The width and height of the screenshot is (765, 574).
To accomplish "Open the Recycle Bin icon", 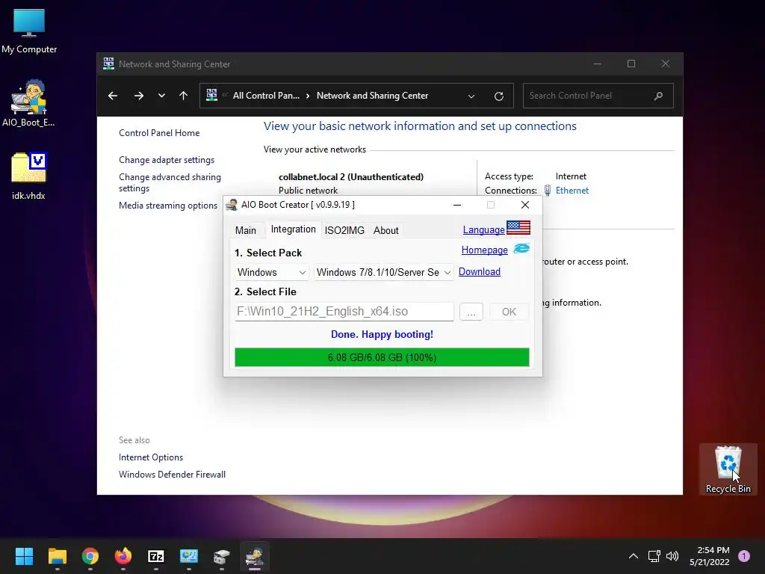I will 728,469.
